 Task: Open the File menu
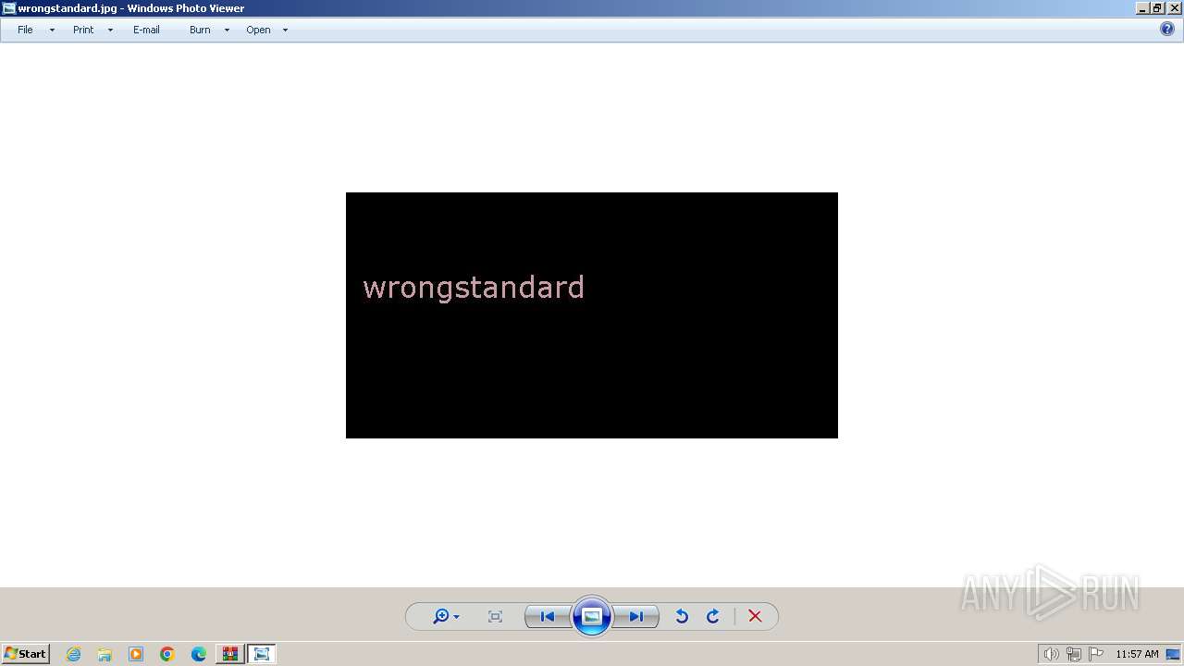point(25,30)
